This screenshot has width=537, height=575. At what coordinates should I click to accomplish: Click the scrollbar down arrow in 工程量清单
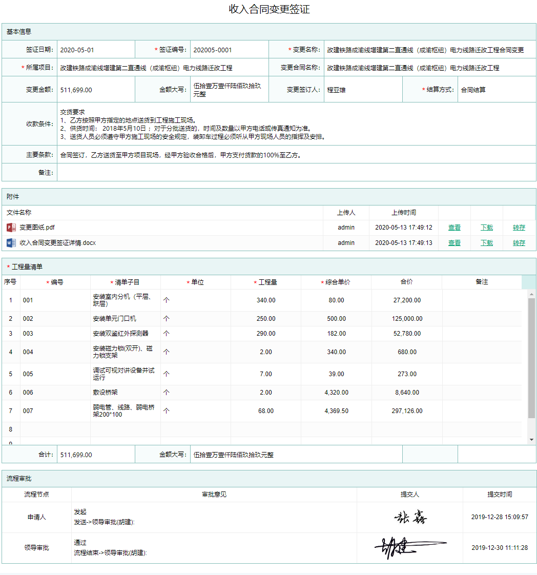click(531, 440)
